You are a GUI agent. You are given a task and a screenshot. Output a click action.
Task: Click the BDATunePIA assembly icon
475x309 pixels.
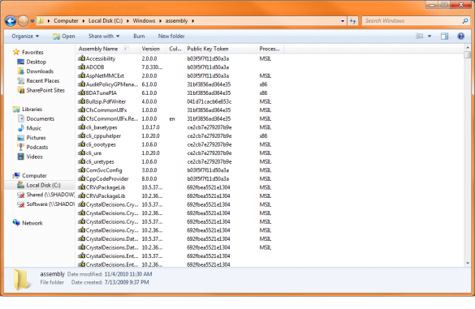coord(81,92)
